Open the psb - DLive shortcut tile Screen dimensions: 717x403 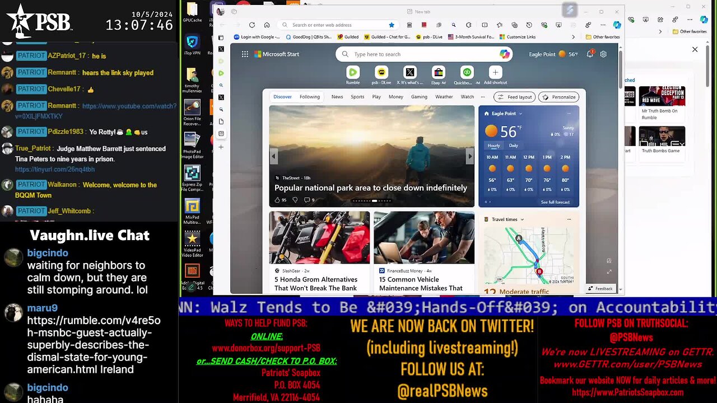tap(381, 75)
